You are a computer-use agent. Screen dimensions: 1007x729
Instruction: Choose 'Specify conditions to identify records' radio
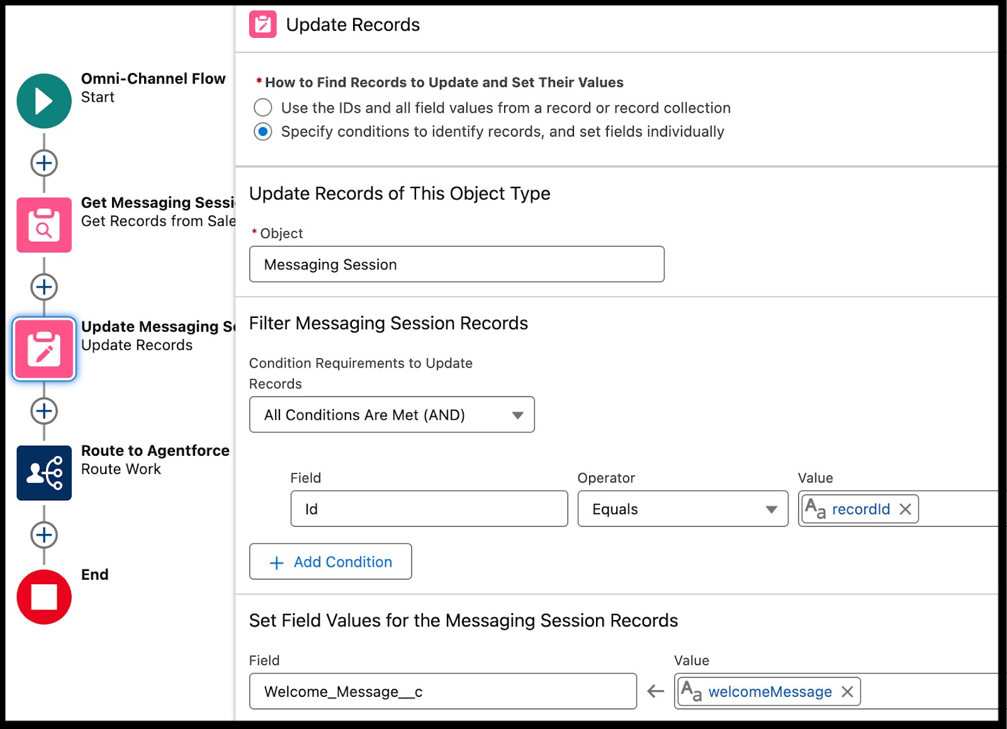tap(263, 132)
